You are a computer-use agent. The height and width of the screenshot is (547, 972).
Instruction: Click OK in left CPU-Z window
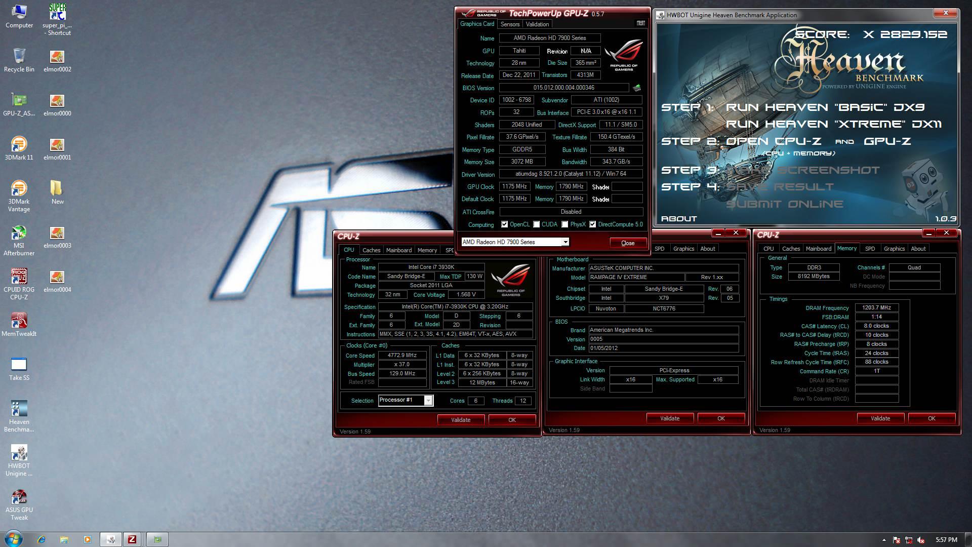(512, 420)
